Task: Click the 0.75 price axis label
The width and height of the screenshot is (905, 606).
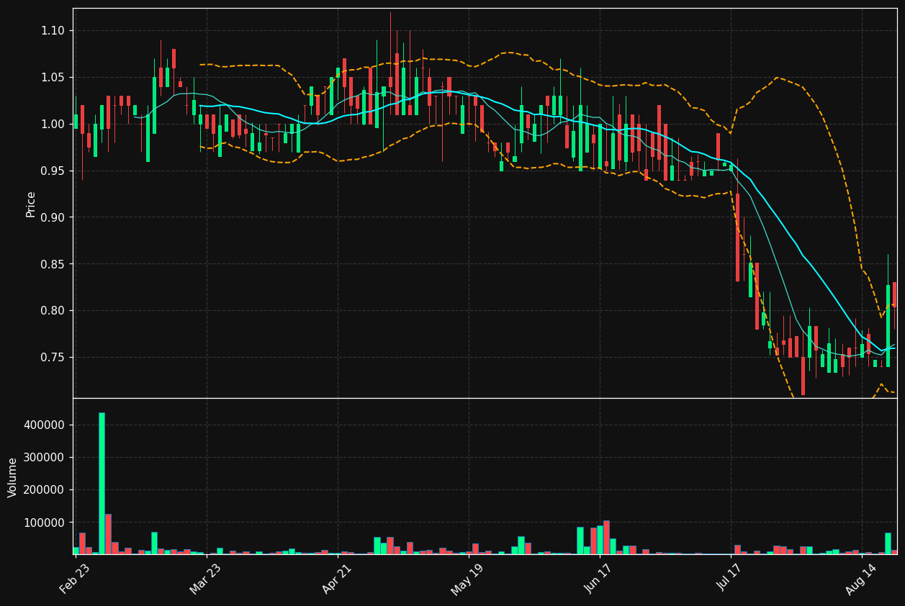Action: 53,358
